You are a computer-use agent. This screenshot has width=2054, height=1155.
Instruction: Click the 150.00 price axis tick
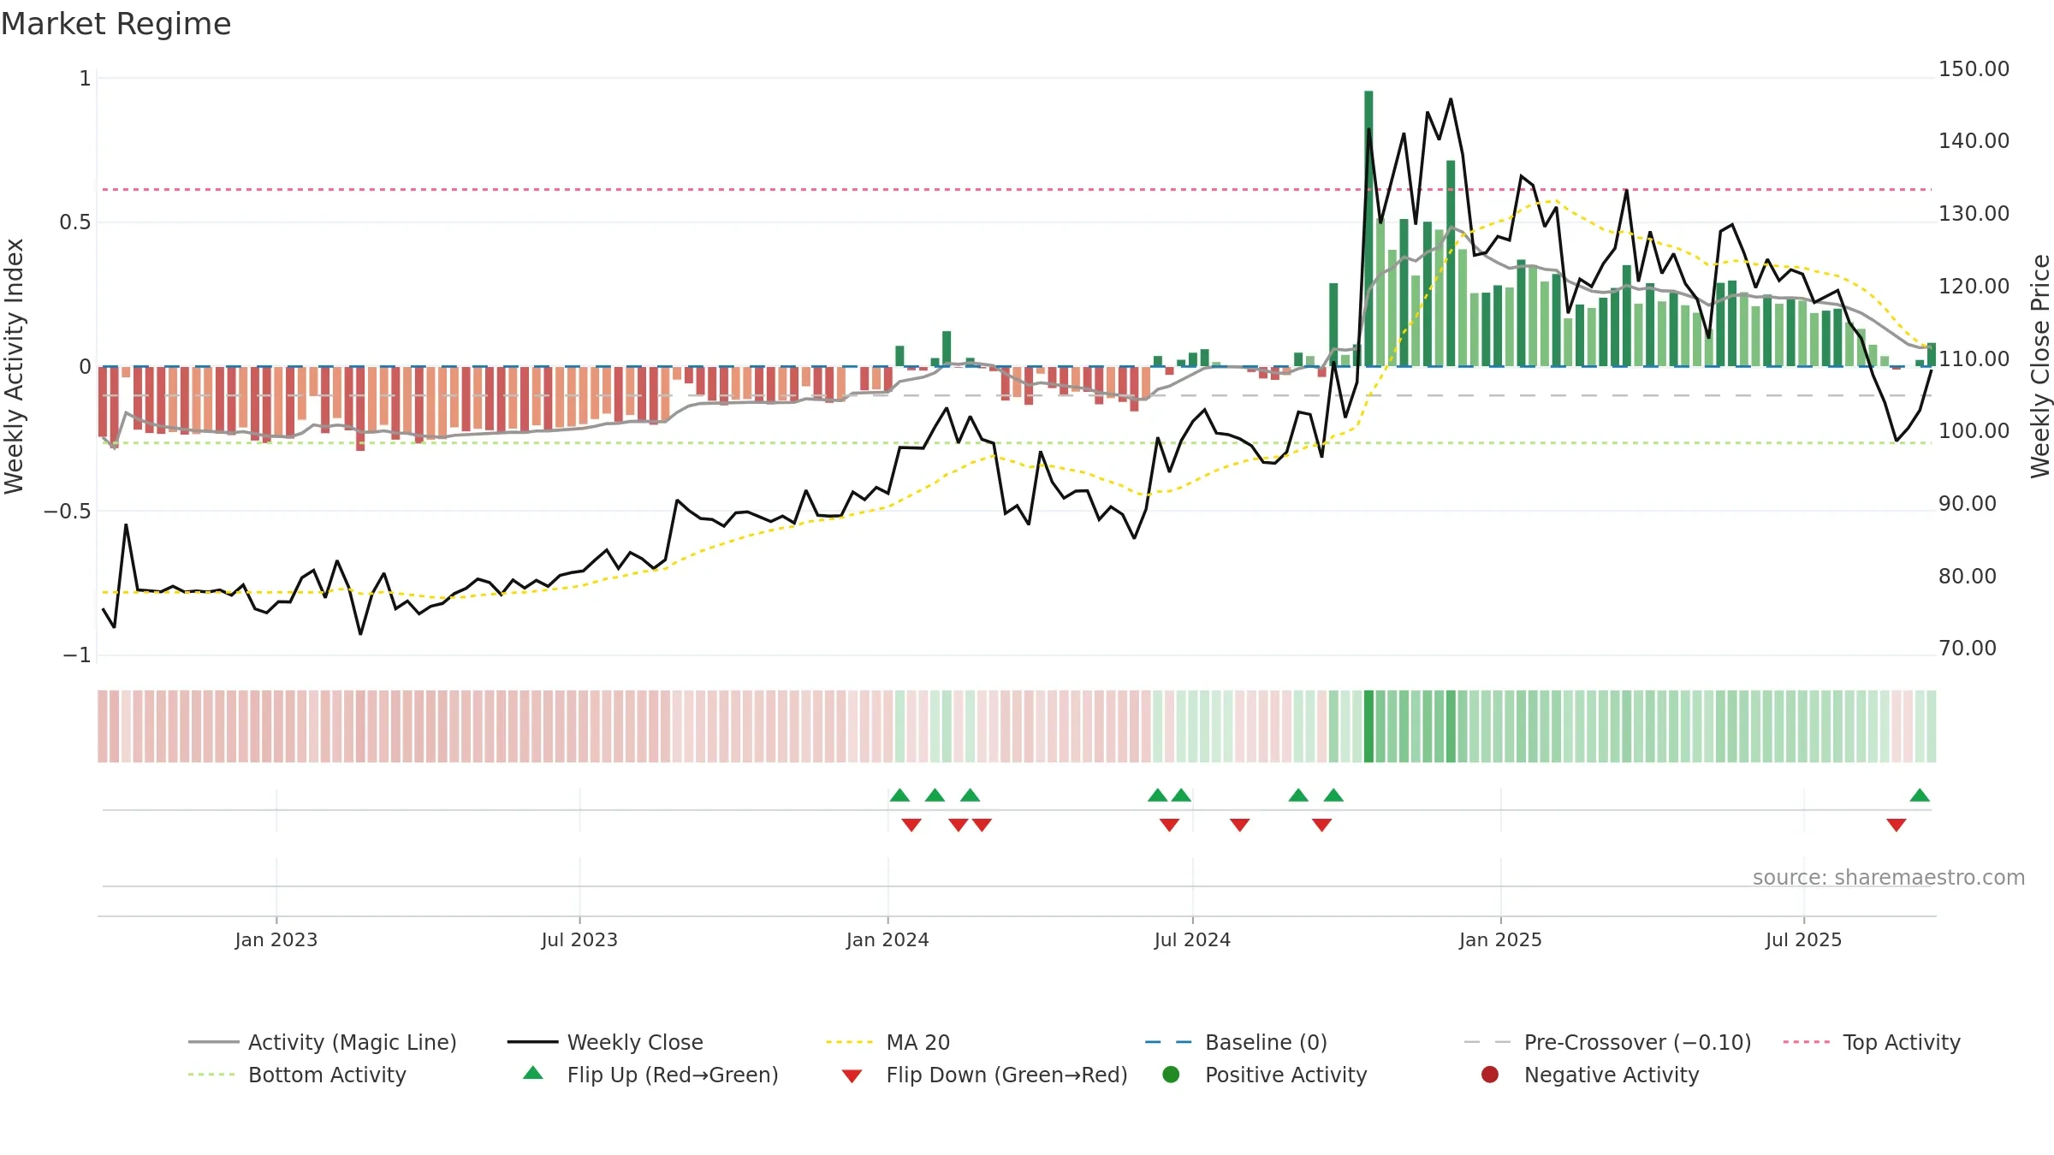pyautogui.click(x=1974, y=68)
